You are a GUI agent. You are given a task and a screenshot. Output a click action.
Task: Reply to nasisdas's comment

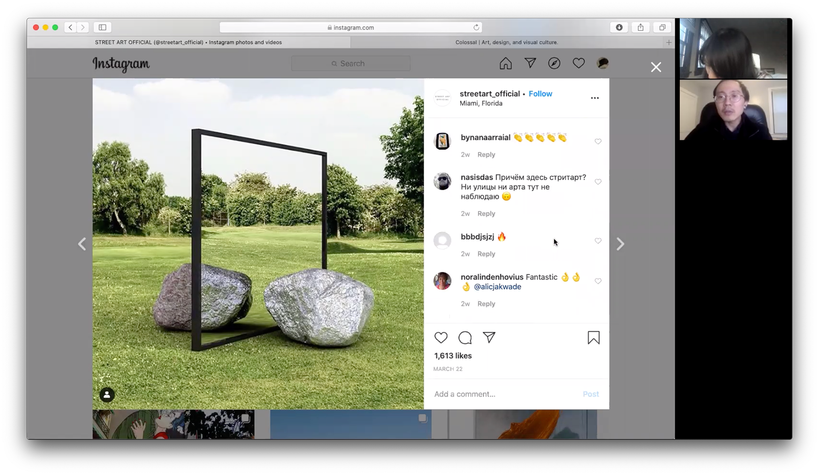pyautogui.click(x=486, y=213)
